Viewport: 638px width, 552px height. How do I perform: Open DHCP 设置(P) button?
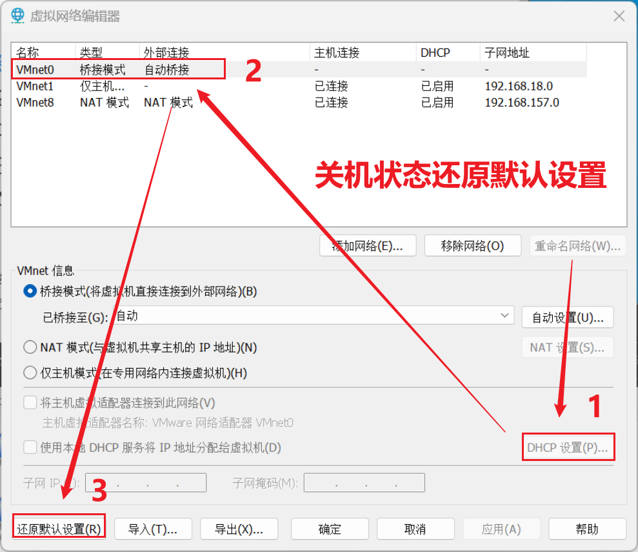568,447
